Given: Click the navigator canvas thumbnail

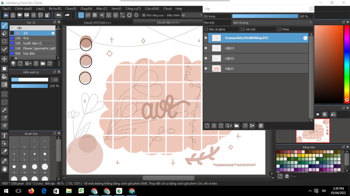Looking at the screenshot, I should click(313, 131).
